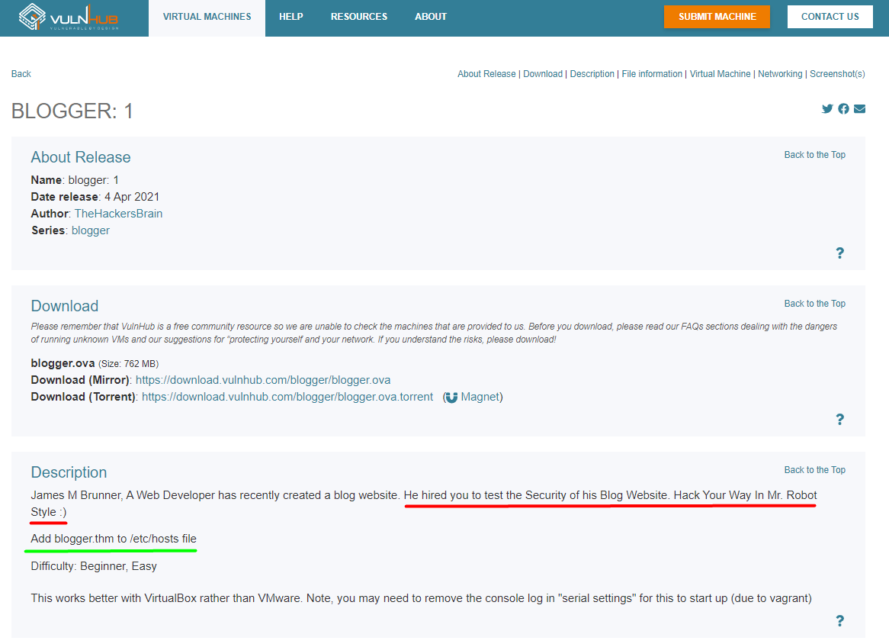Download blogger.ova from mirror link
This screenshot has width=889, height=644.
click(263, 380)
